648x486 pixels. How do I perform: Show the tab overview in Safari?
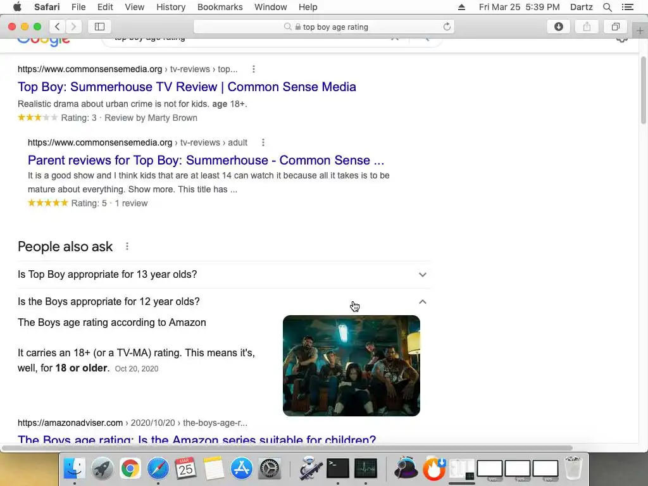615,27
